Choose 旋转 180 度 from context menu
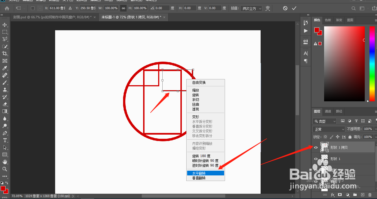This screenshot has height=199, width=377. tap(205, 156)
